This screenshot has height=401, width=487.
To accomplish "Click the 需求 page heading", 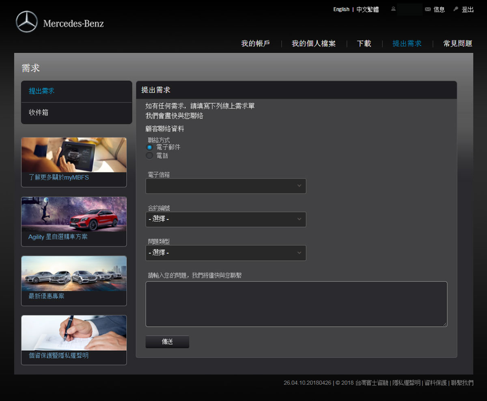I will 31,68.
